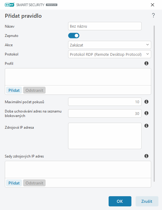Click Přidat under Sady zdrojových IP adres

click(x=14, y=183)
